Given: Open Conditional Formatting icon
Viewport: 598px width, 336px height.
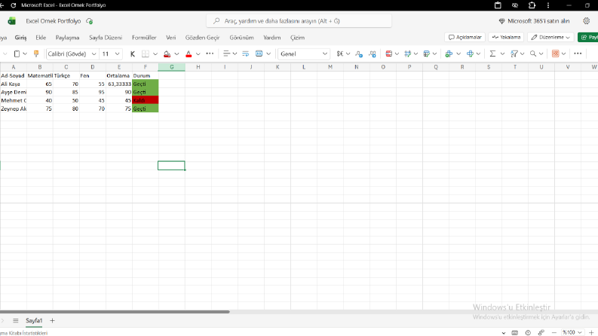Looking at the screenshot, I should tap(389, 53).
